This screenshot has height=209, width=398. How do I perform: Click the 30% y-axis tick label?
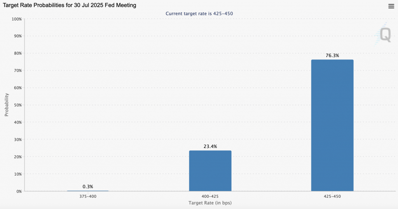click(x=17, y=139)
